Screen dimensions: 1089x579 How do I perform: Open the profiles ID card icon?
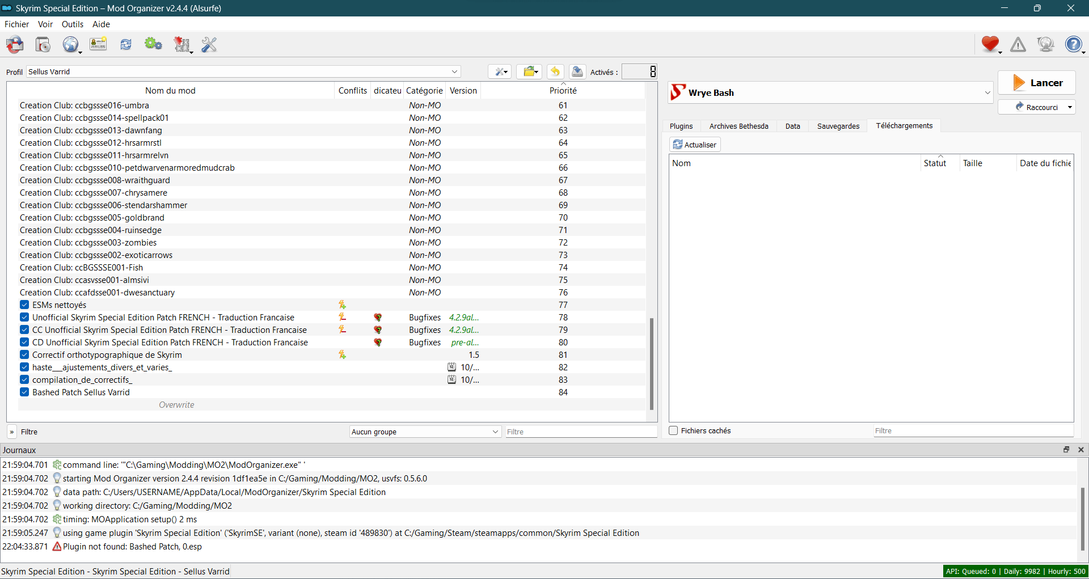coord(98,44)
